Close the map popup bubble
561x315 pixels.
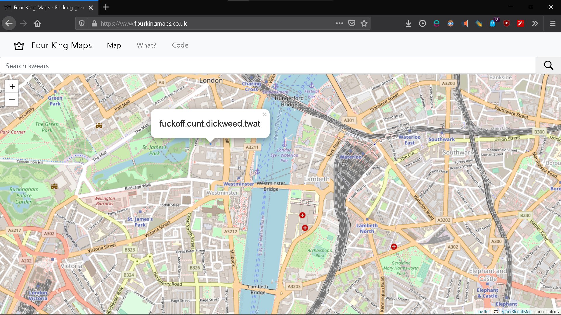(x=264, y=115)
